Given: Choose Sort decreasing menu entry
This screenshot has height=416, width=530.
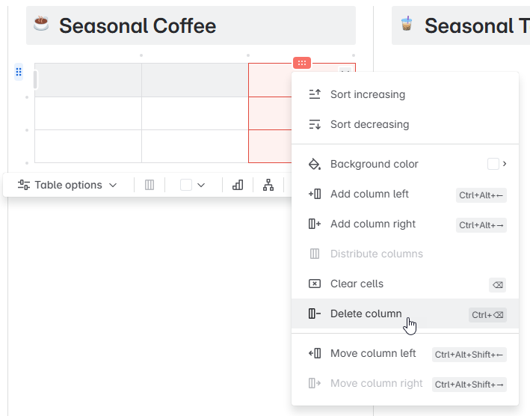Looking at the screenshot, I should tap(369, 124).
